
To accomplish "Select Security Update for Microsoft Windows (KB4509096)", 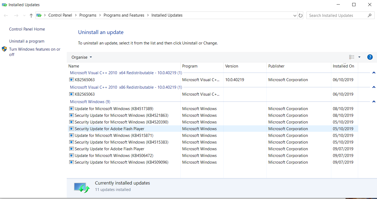I will point(122,162).
